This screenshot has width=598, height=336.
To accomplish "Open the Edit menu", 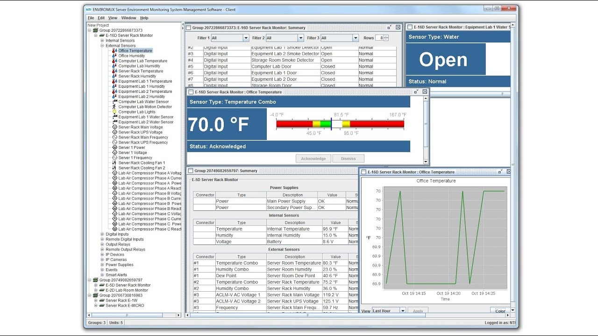I will tap(101, 18).
